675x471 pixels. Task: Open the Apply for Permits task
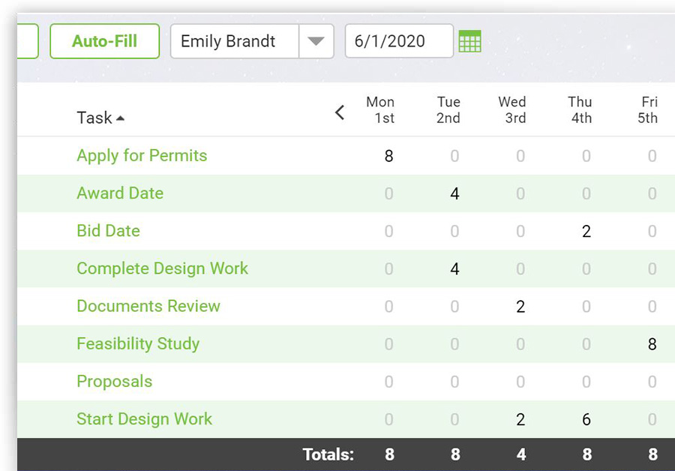click(142, 155)
